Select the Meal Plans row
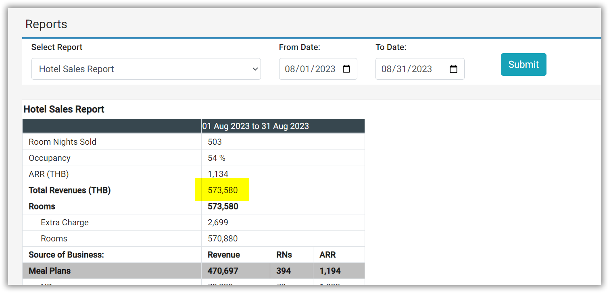 50,271
